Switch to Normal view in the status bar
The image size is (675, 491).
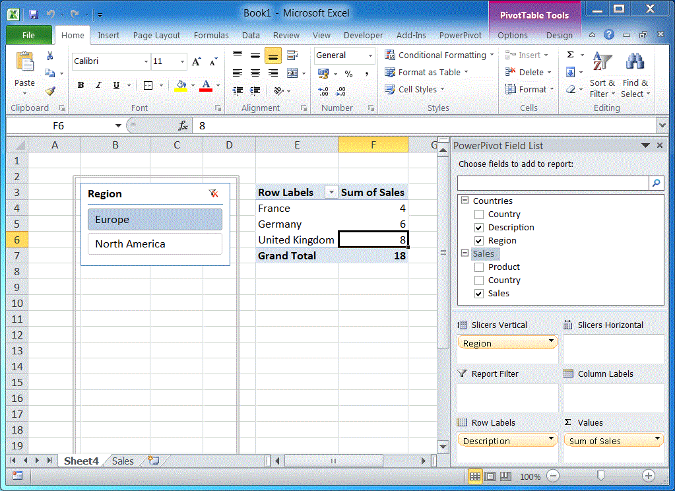click(x=475, y=476)
